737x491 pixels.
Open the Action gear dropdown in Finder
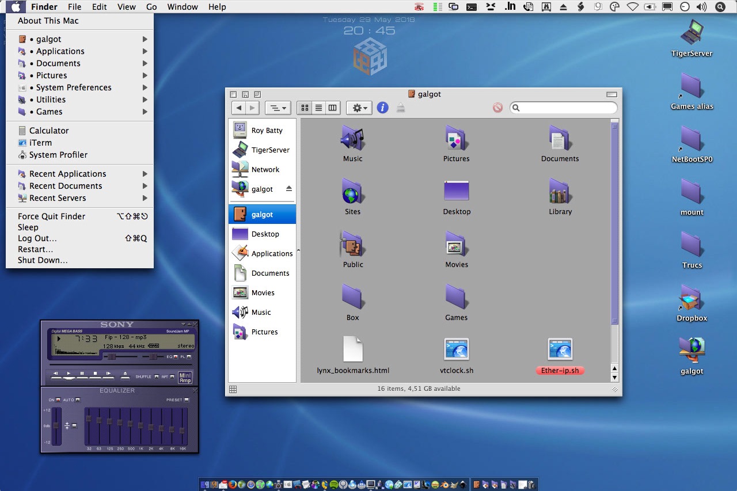coord(359,108)
